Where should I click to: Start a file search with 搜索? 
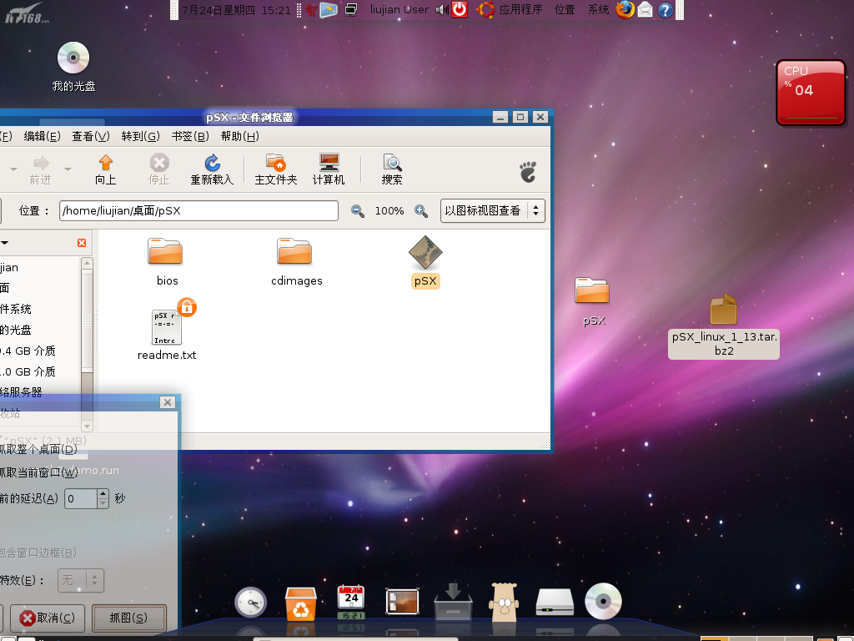[392, 169]
